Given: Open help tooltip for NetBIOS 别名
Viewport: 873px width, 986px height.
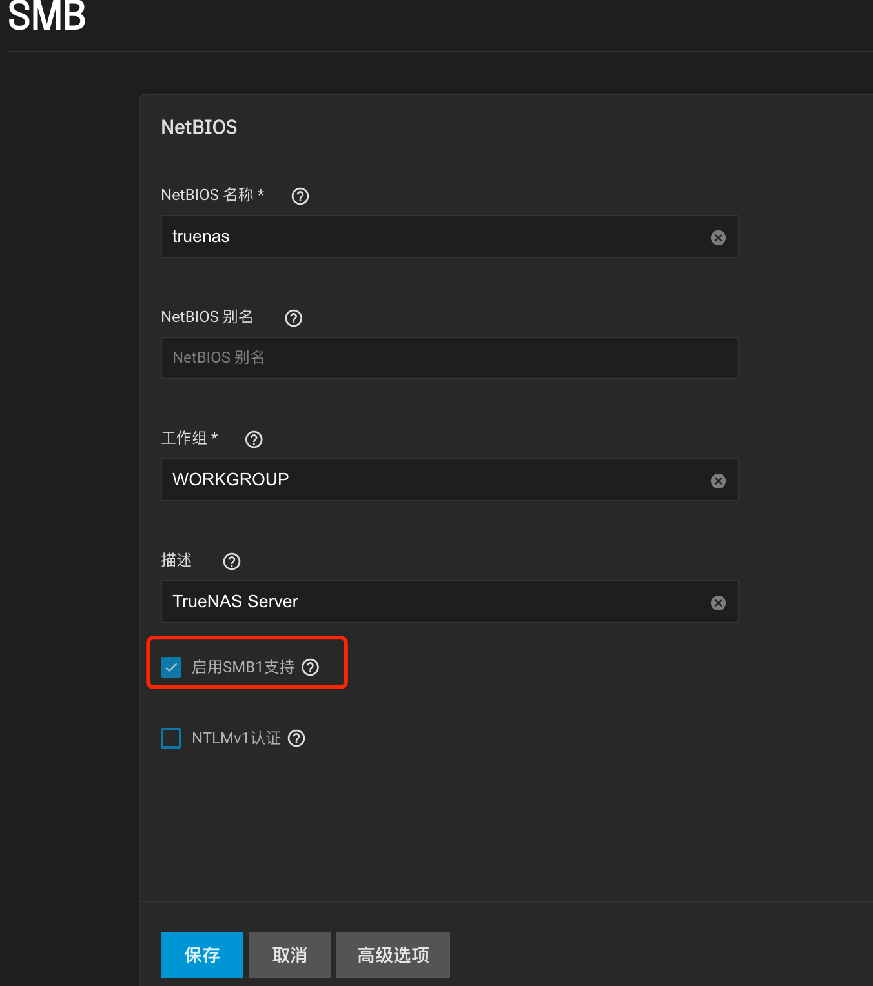Looking at the screenshot, I should pos(294,318).
